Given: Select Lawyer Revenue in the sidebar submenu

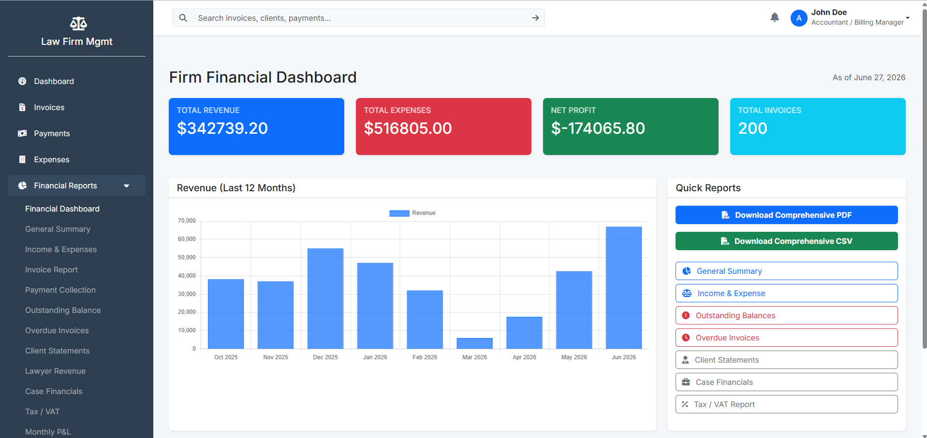Looking at the screenshot, I should click(56, 371).
